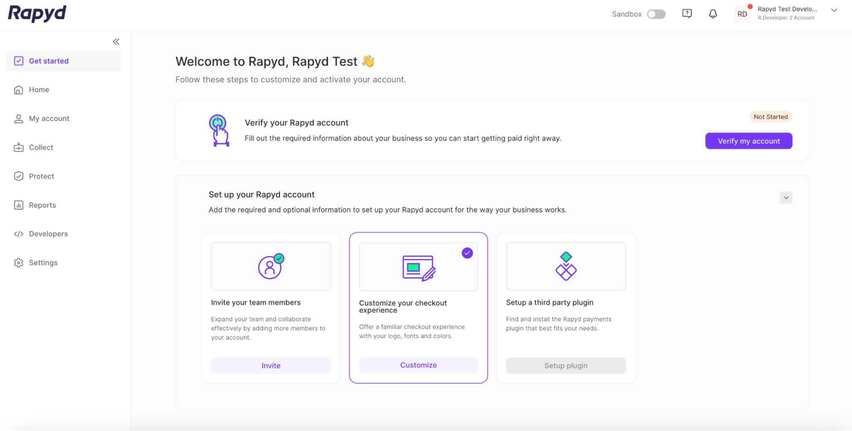Click the Developers code icon in sidebar
This screenshot has height=431, width=852.
(18, 234)
